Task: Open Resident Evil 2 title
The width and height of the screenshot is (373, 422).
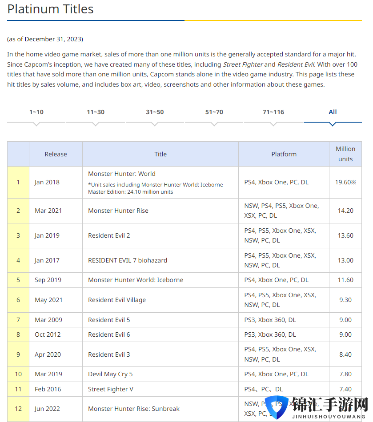Action: pyautogui.click(x=109, y=235)
